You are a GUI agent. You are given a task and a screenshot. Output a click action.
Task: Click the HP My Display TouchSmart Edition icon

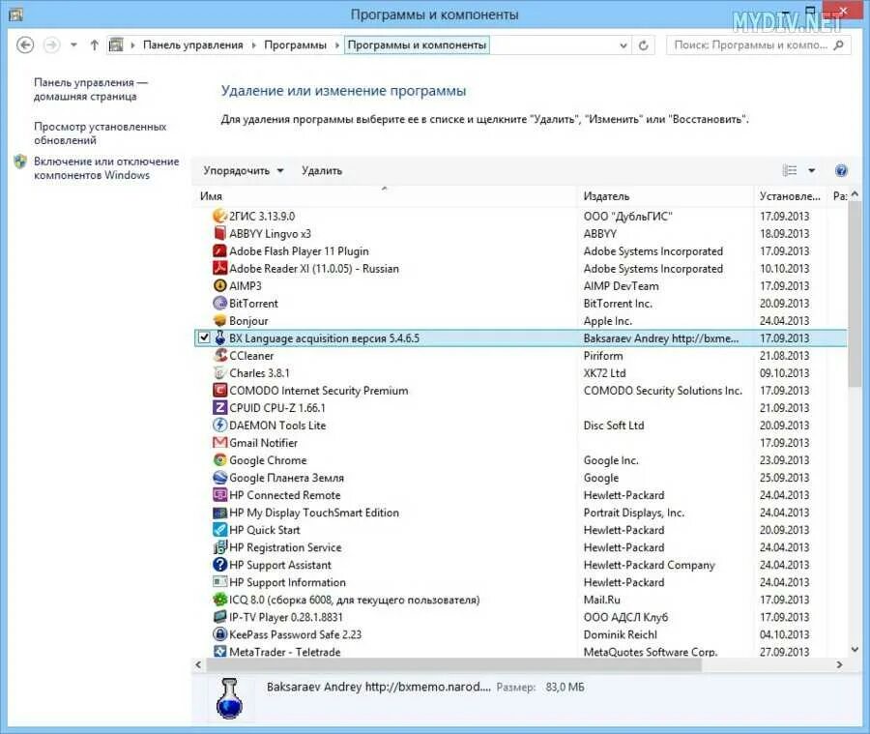point(220,513)
